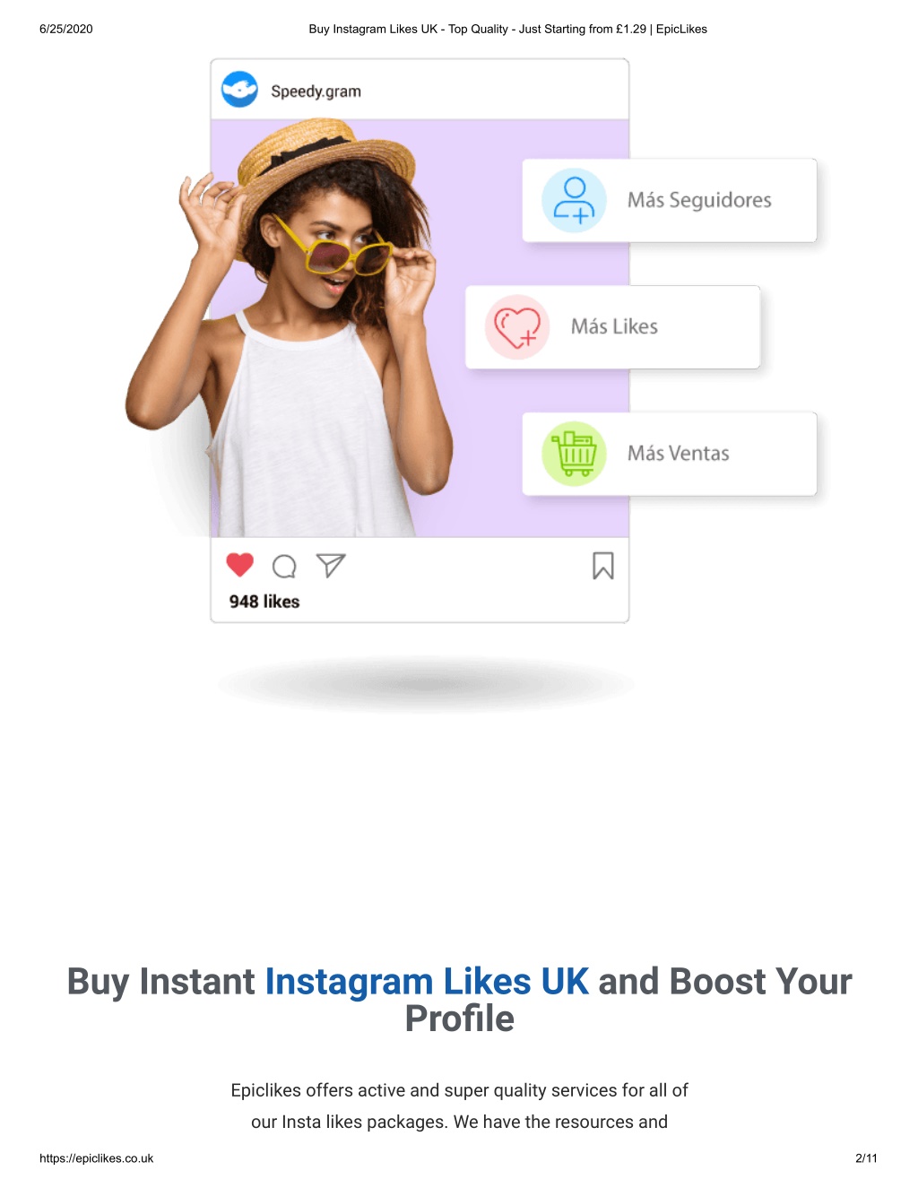
Task: Click the red heart like icon
Action: (x=240, y=565)
